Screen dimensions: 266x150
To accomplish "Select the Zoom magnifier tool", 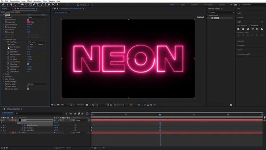I will coord(15,5).
